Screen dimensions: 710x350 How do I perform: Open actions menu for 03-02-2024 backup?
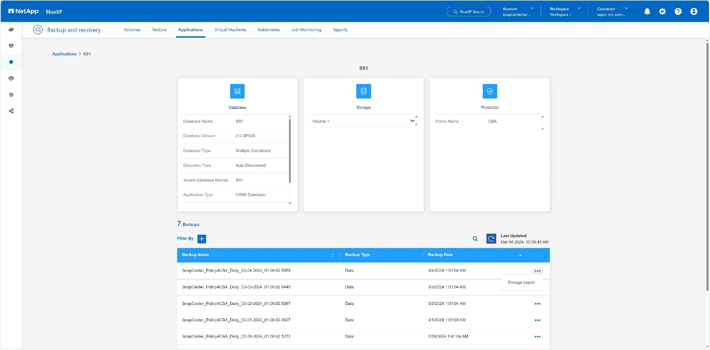click(537, 304)
